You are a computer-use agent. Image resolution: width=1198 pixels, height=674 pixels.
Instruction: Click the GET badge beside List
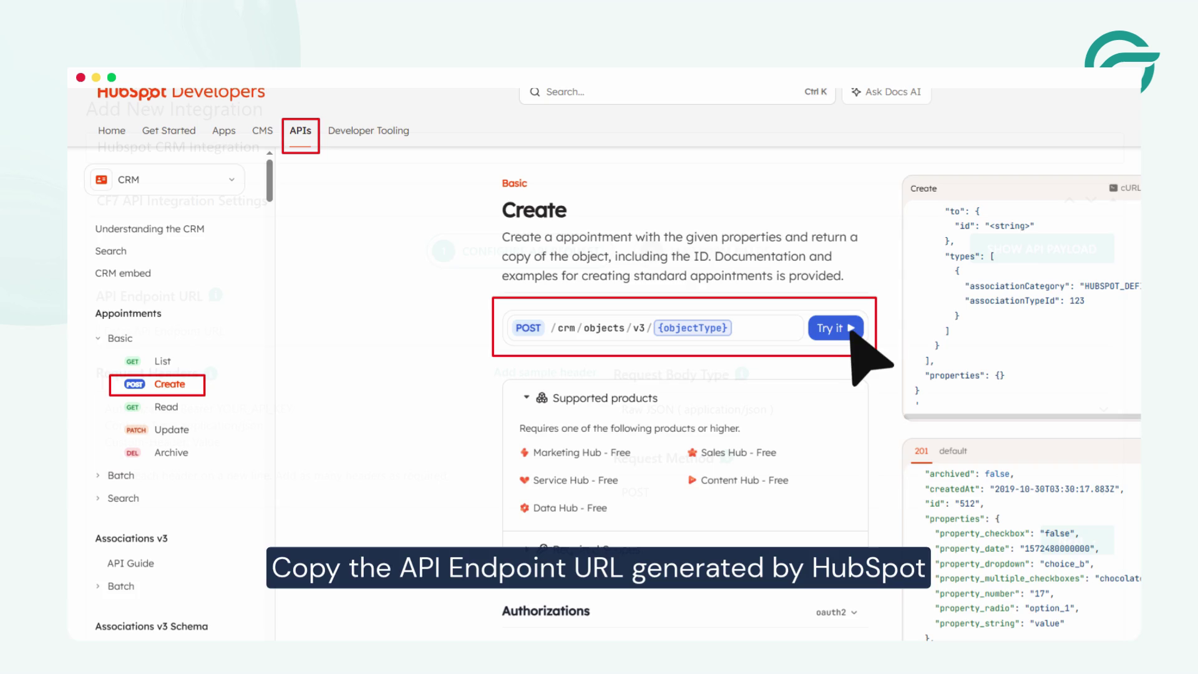pos(132,361)
